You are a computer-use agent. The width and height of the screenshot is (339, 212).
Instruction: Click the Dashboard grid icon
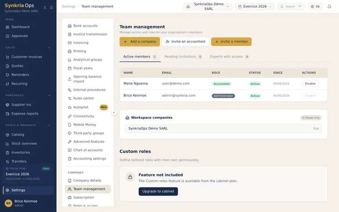click(x=7, y=27)
